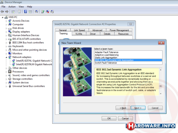Click the Sound, video and game controllers icon
This screenshot has width=178, height=133.
tap(10, 75)
